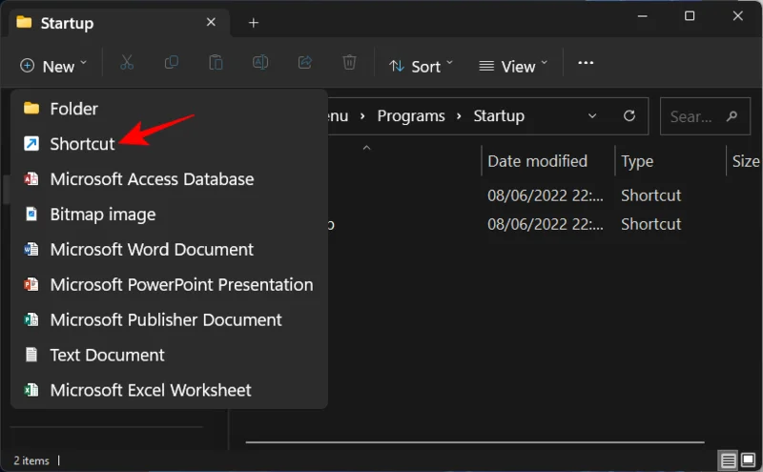The image size is (763, 472).
Task: Add a new tab with plus button
Action: pos(253,22)
